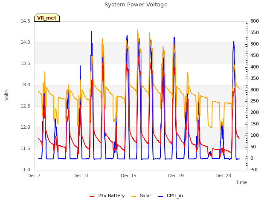Screen dimensions: 273x204
Task: Click the 450 right axis value
Action: 255,56
